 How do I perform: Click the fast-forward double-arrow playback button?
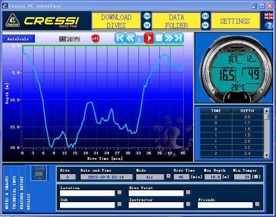pos(169,38)
